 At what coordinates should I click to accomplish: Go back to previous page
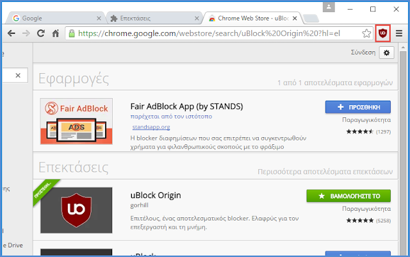click(x=12, y=33)
